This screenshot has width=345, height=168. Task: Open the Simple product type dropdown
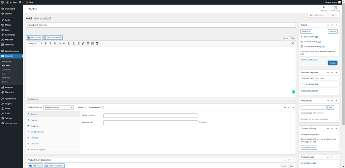pos(58,107)
